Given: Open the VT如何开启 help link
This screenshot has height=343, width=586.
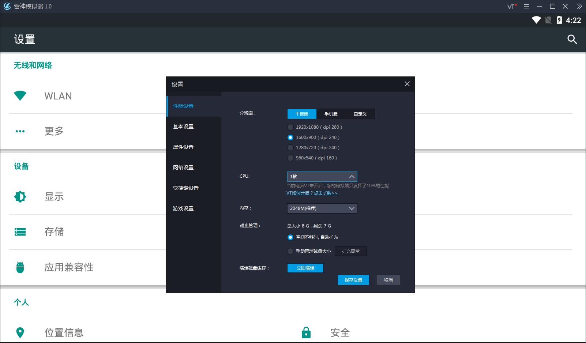Looking at the screenshot, I should [x=312, y=193].
